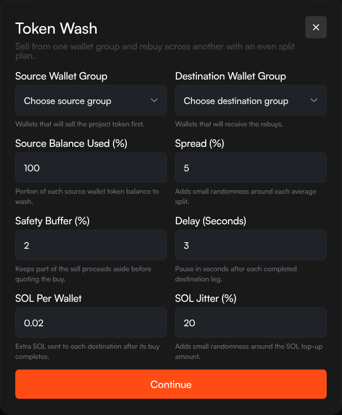The width and height of the screenshot is (342, 415).
Task: Click the 'SOL Per Wallet' label
Action: 48,299
